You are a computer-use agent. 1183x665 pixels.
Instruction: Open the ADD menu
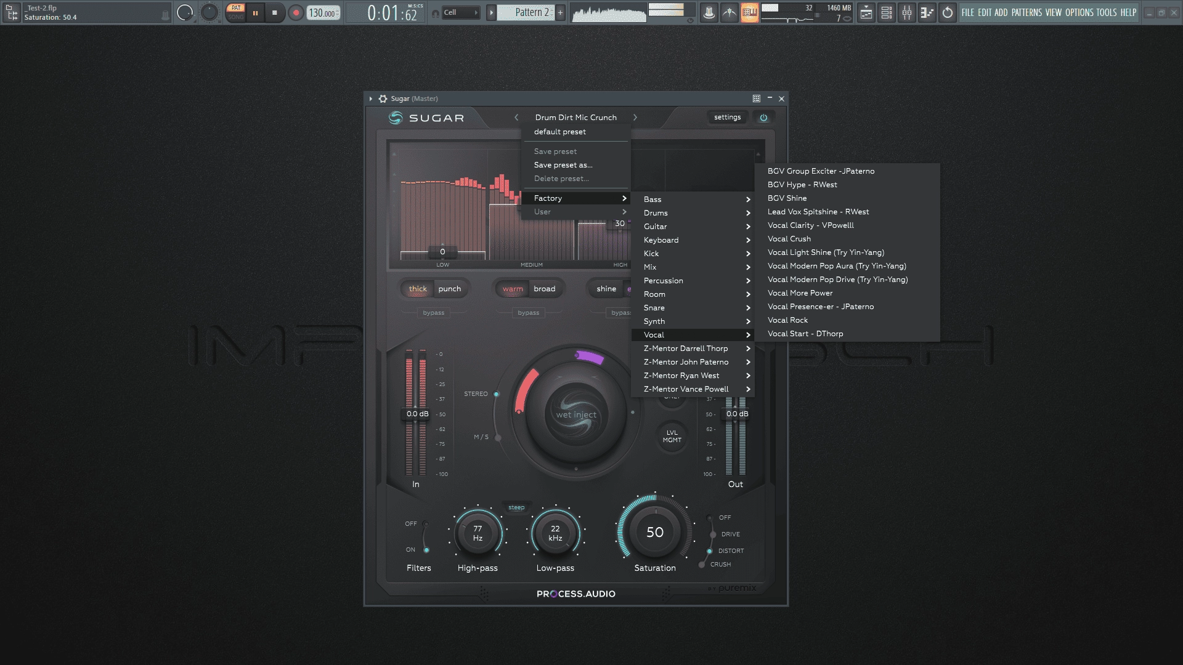[1001, 12]
